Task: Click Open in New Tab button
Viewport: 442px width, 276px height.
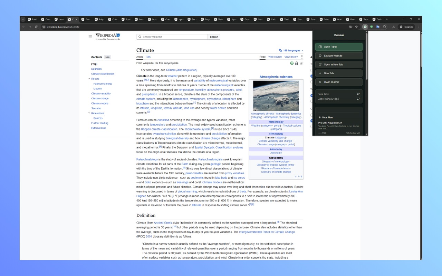Action: tap(339, 65)
